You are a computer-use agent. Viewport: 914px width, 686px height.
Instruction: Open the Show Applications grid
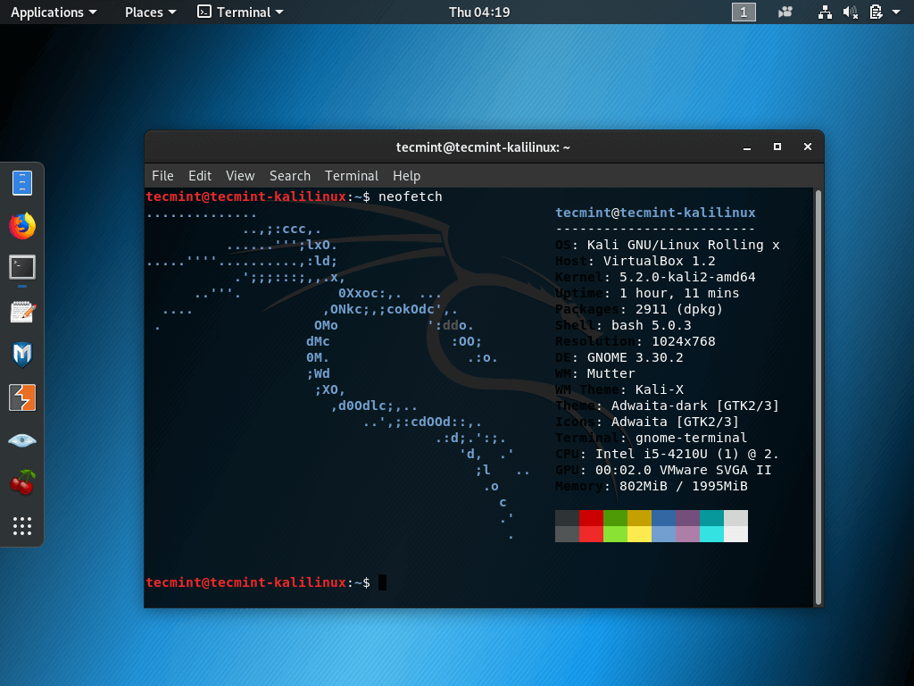click(21, 525)
